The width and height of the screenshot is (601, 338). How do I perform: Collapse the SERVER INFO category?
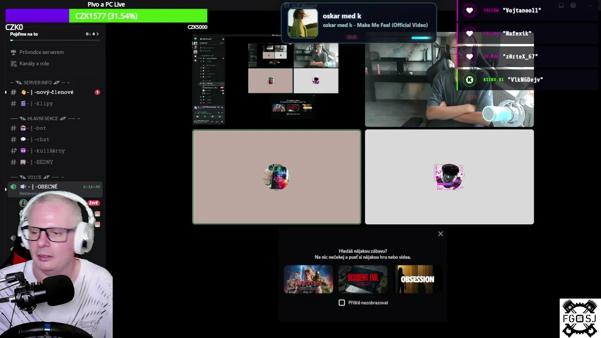click(40, 83)
